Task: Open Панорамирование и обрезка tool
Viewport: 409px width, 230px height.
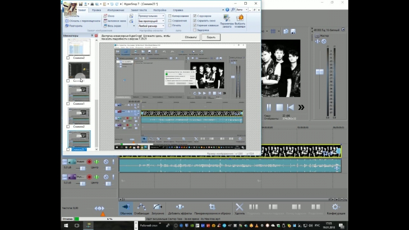Action: click(212, 207)
